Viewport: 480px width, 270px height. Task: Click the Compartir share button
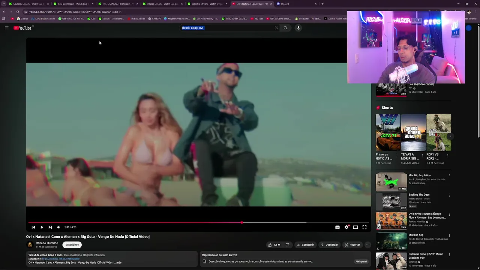[305, 245]
